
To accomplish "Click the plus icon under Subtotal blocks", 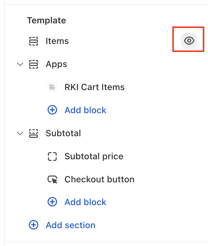I will point(52,202).
